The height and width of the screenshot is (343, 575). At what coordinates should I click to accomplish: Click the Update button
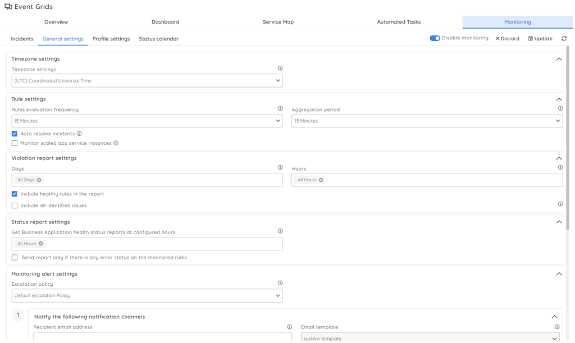click(540, 39)
